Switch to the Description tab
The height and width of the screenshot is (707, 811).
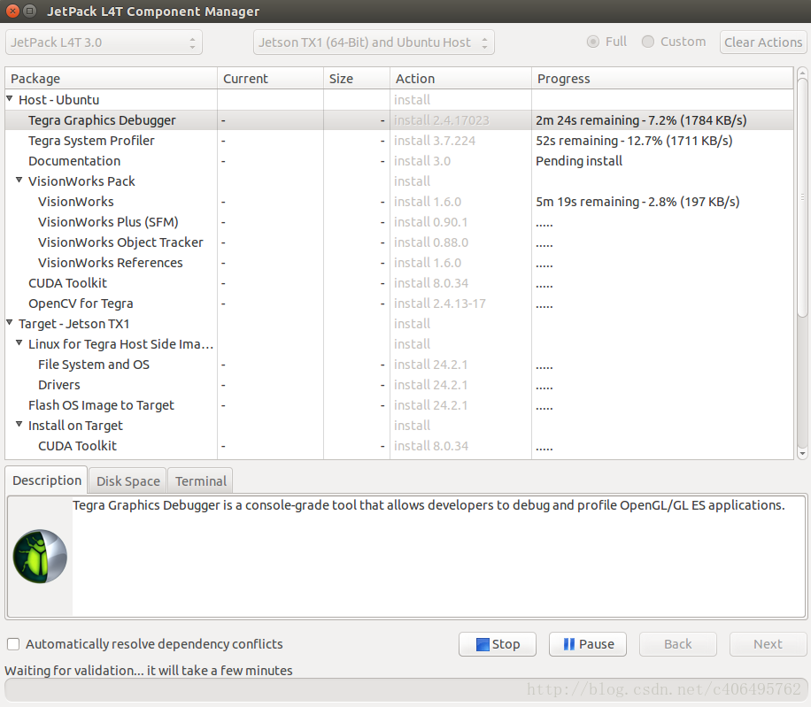[47, 480]
